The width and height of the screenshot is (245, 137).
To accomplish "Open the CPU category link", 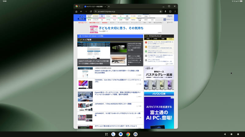I will (x=150, y=23).
